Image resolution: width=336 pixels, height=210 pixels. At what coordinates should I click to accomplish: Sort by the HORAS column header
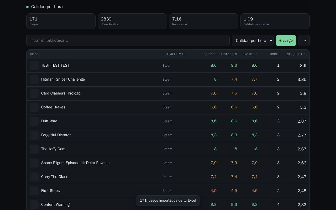point(275,54)
